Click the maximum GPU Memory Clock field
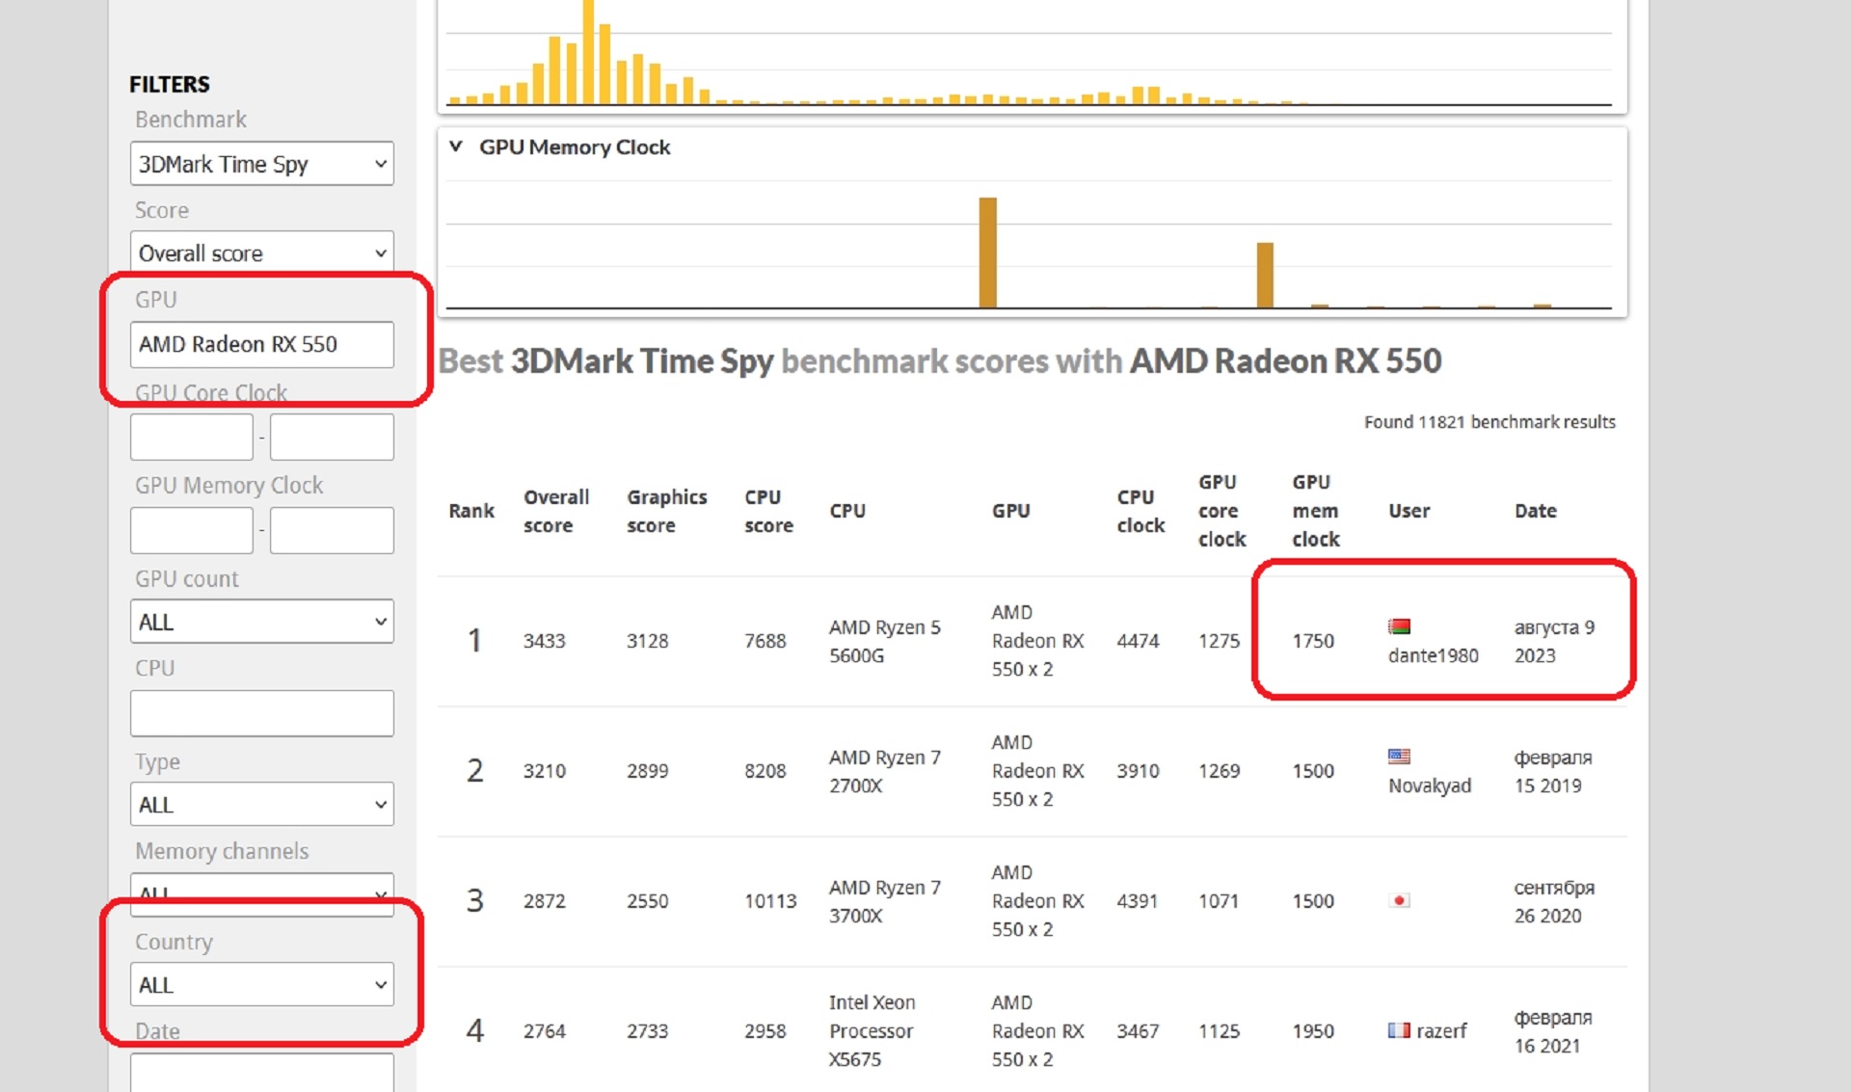Screen dimensions: 1851x1092 click(x=332, y=530)
